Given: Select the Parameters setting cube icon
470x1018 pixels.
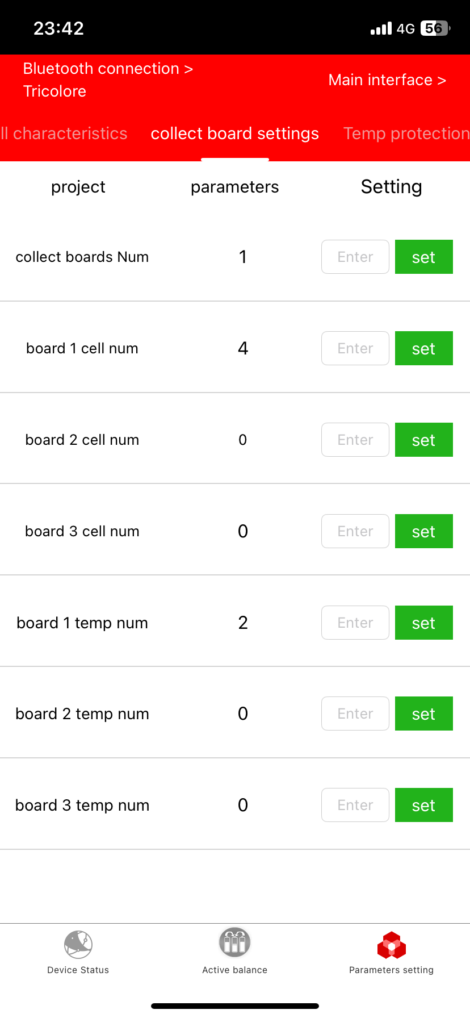Looking at the screenshot, I should click(391, 945).
